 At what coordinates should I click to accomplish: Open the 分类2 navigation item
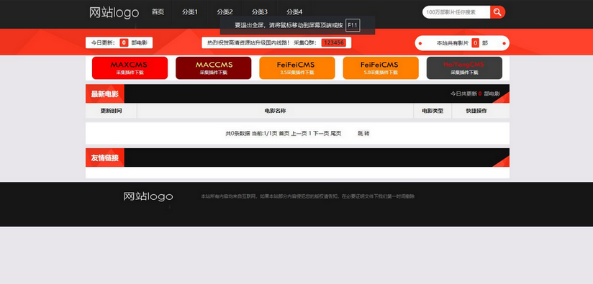coord(225,12)
